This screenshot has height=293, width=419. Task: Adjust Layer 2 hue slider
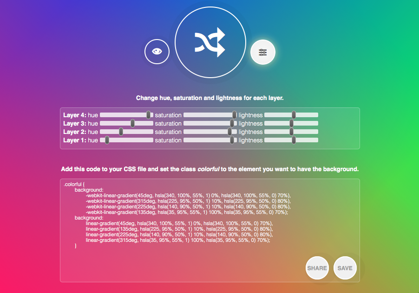(126, 132)
